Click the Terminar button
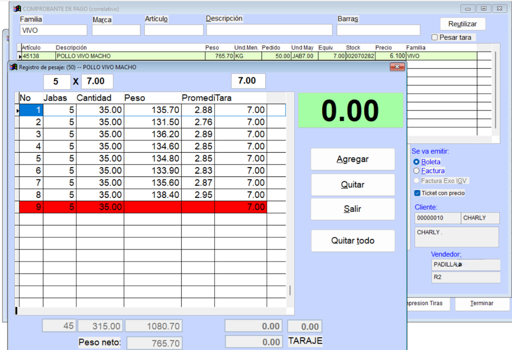The width and height of the screenshot is (512, 350). point(482,303)
